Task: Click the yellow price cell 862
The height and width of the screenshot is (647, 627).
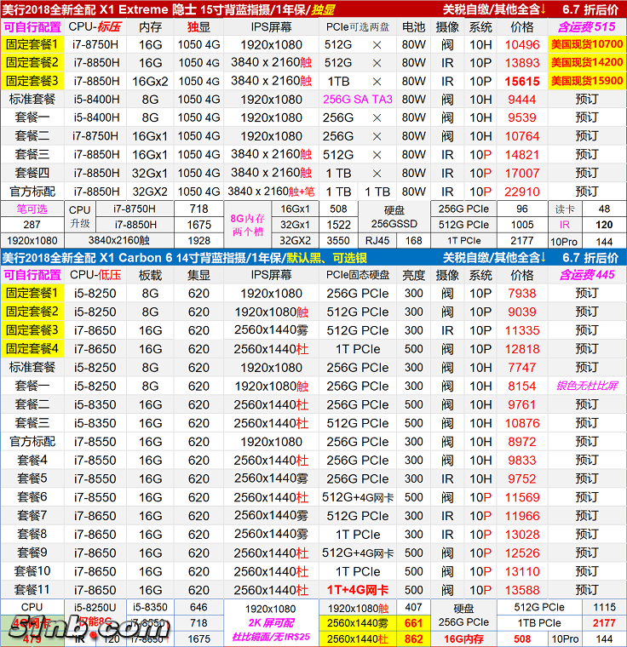Action: coord(413,639)
